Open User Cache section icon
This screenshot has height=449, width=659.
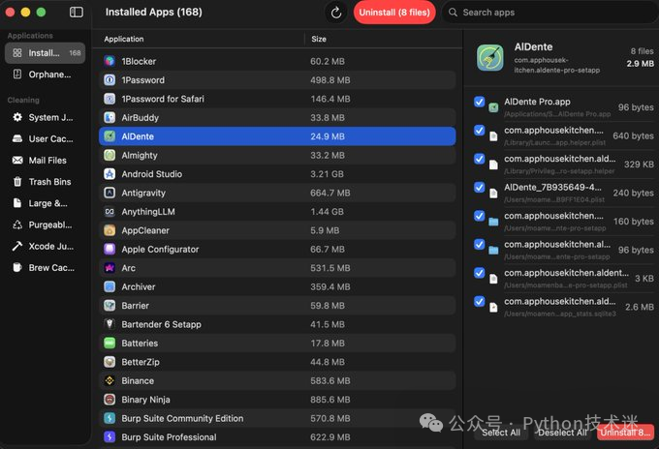tap(17, 138)
